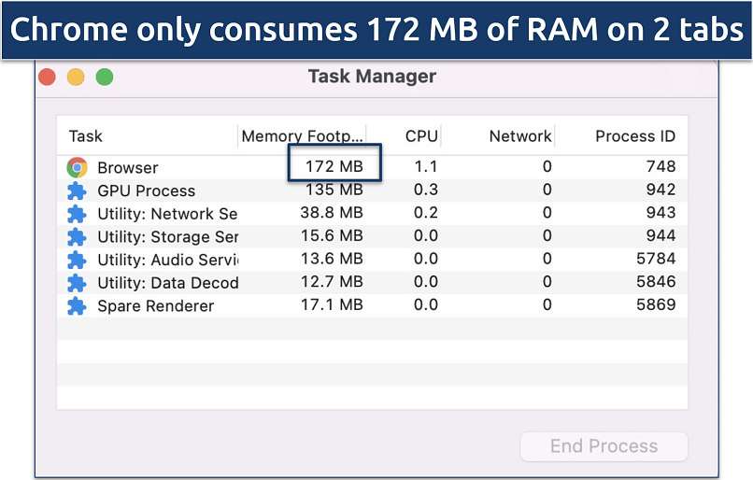The width and height of the screenshot is (753, 480).
Task: Click the 135 MB memory value
Action: (334, 190)
